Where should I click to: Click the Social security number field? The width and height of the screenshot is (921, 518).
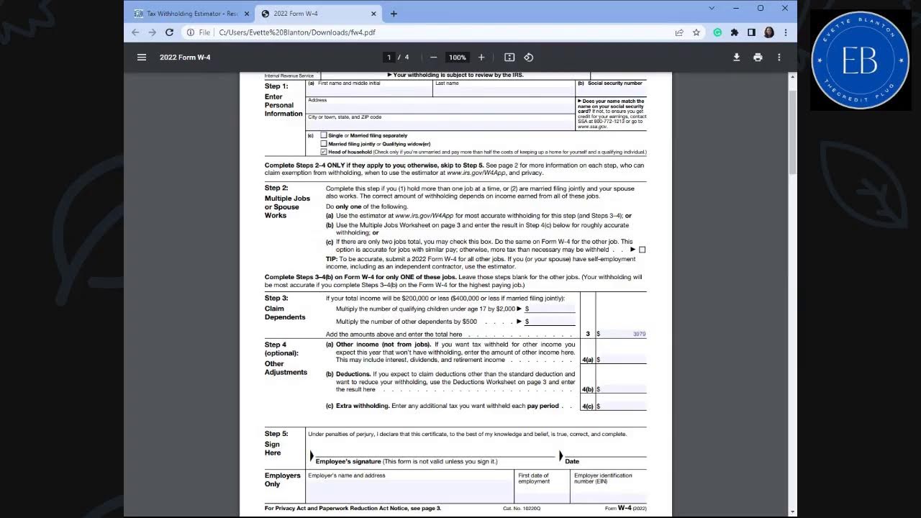(x=612, y=91)
